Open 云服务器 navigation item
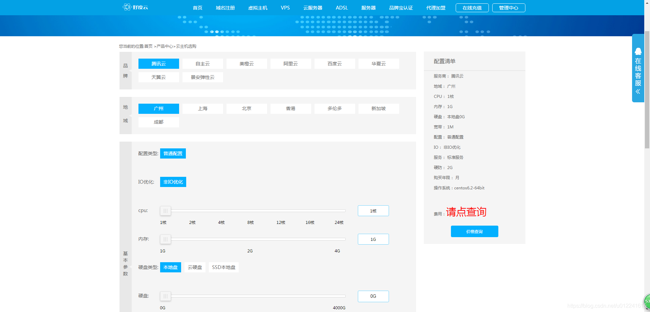Image resolution: width=650 pixels, height=312 pixels. (313, 8)
